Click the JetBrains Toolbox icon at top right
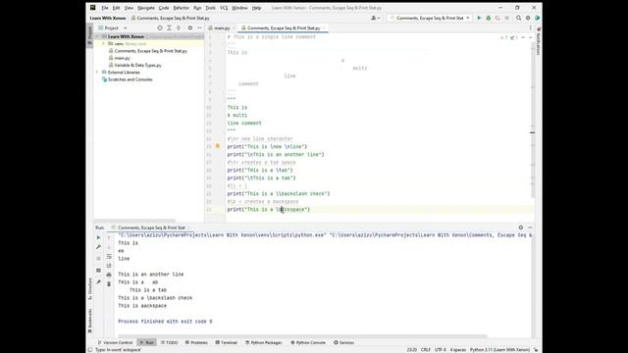The image size is (628, 353). point(537,18)
